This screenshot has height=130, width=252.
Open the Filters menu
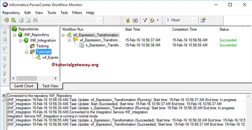click(77, 13)
